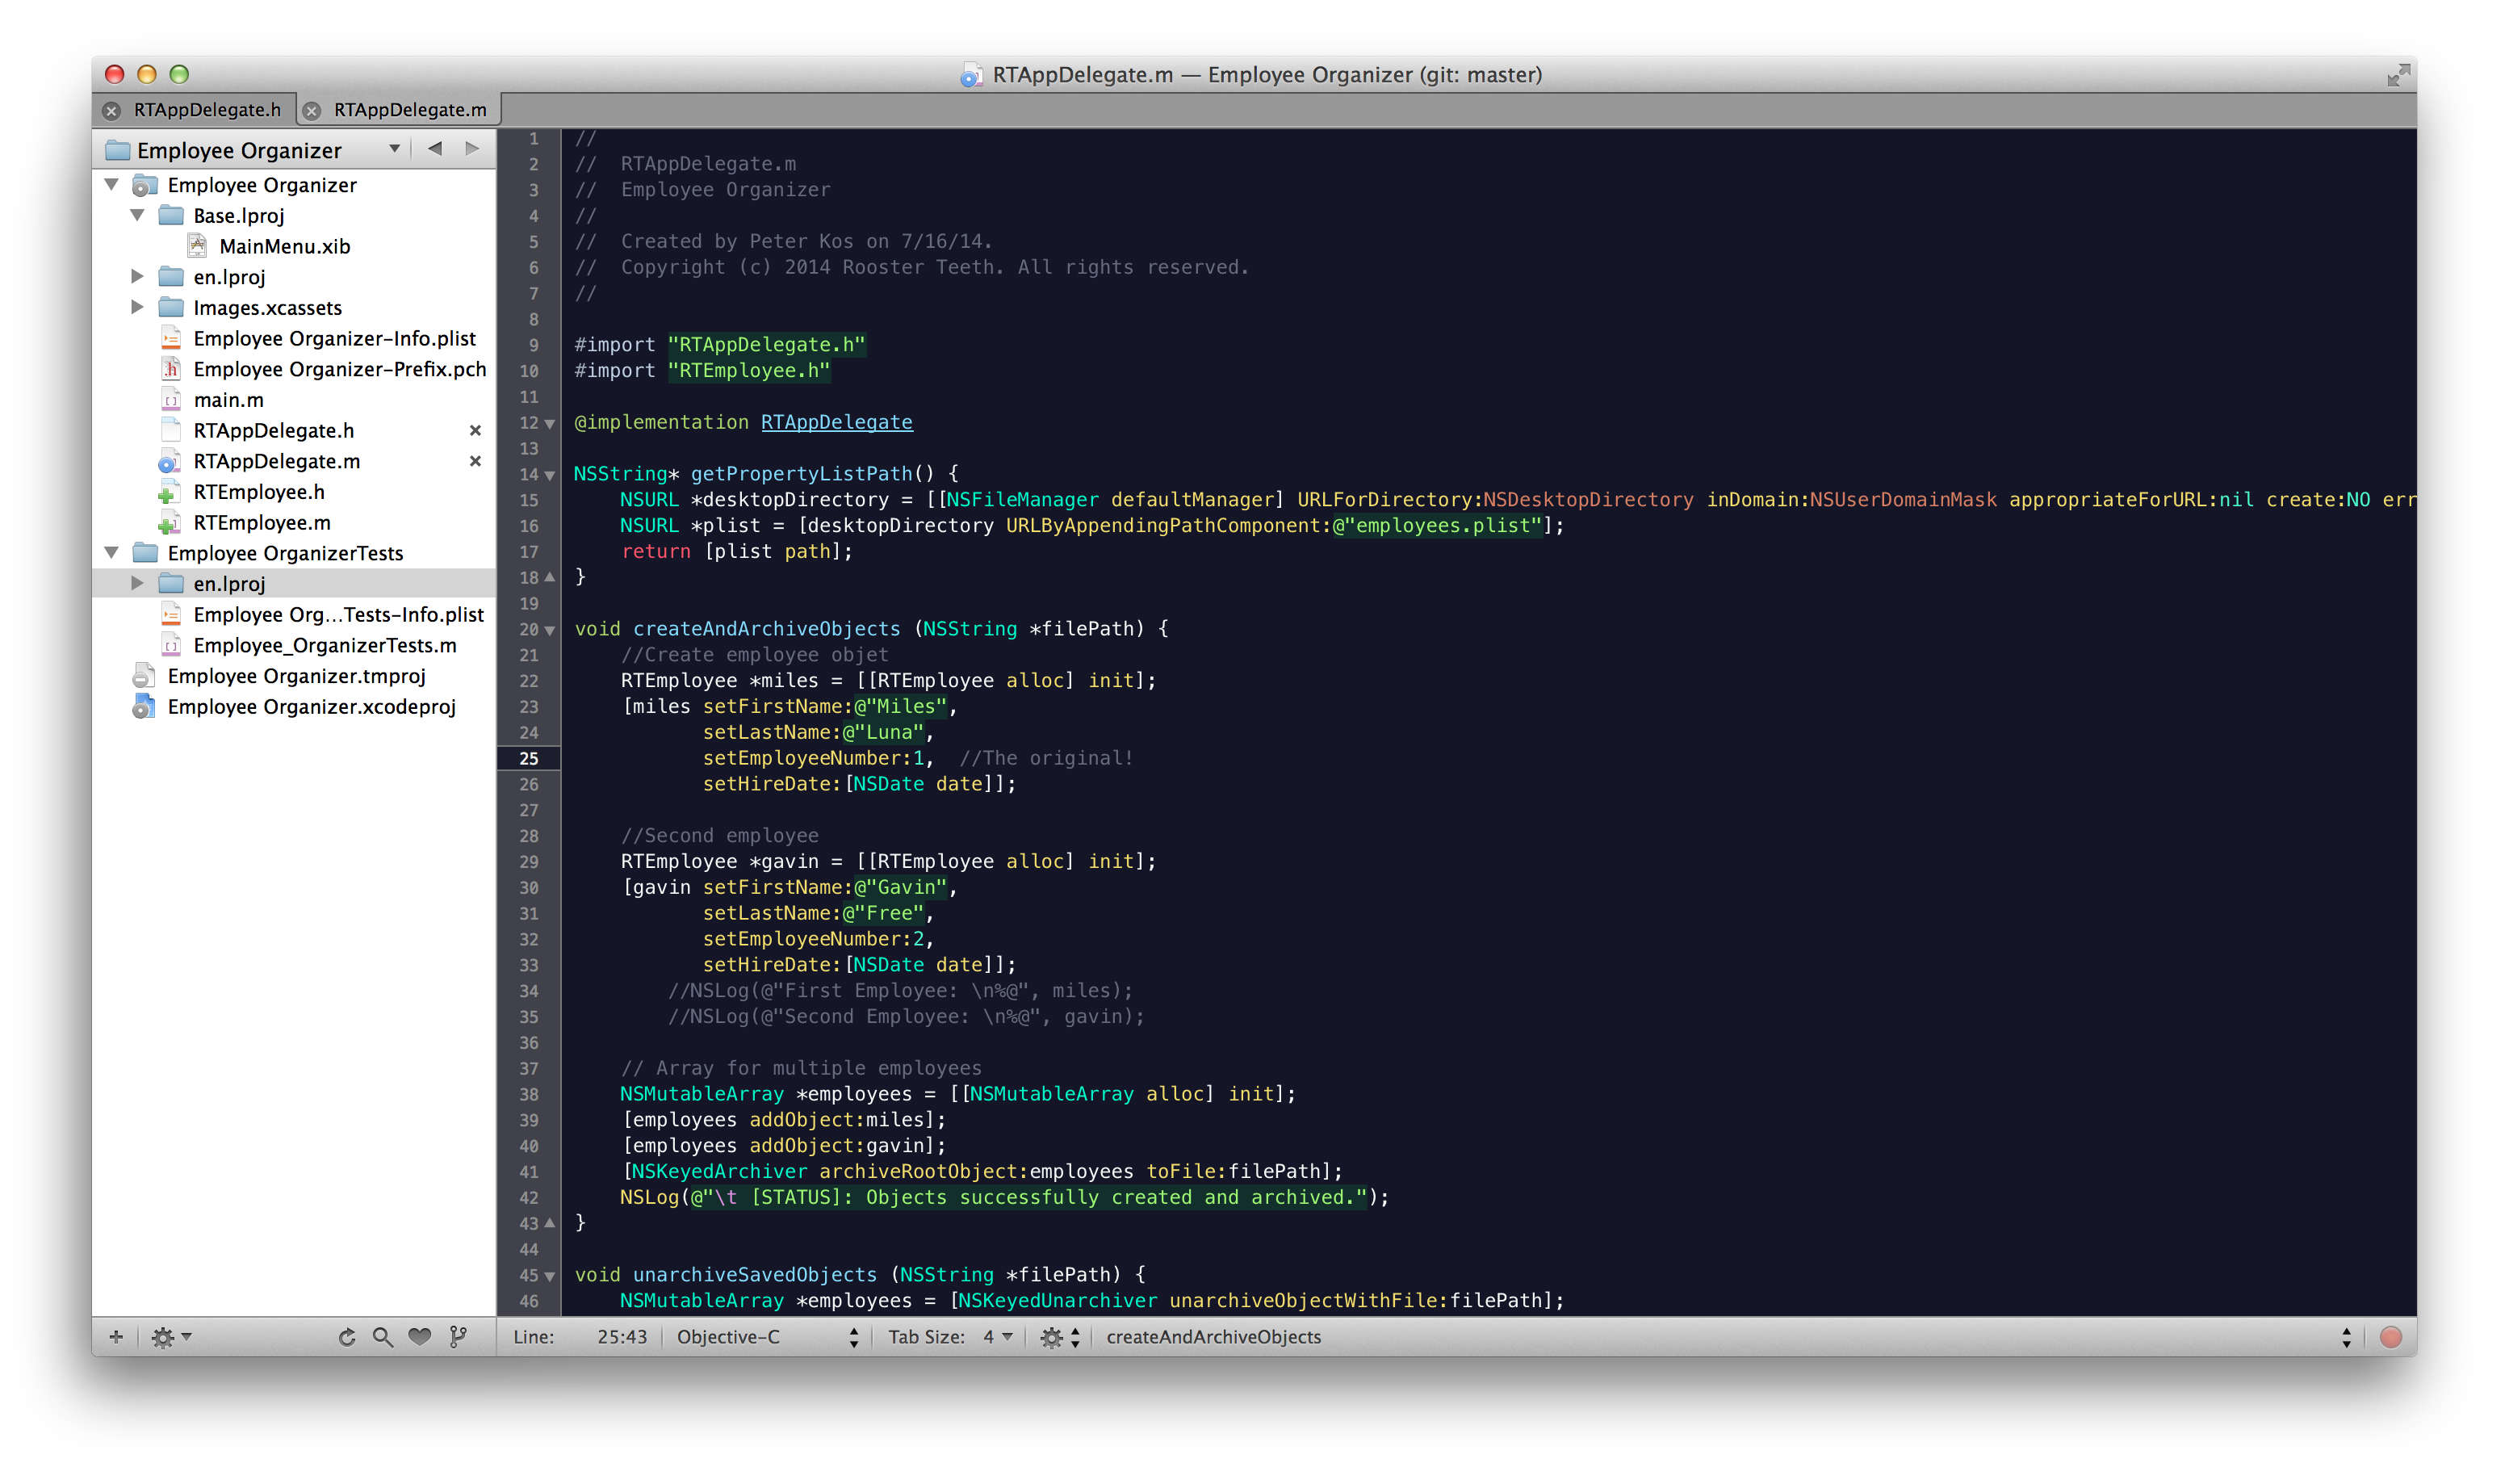
Task: Click the git branch icon in drawer footer
Action: (458, 1337)
